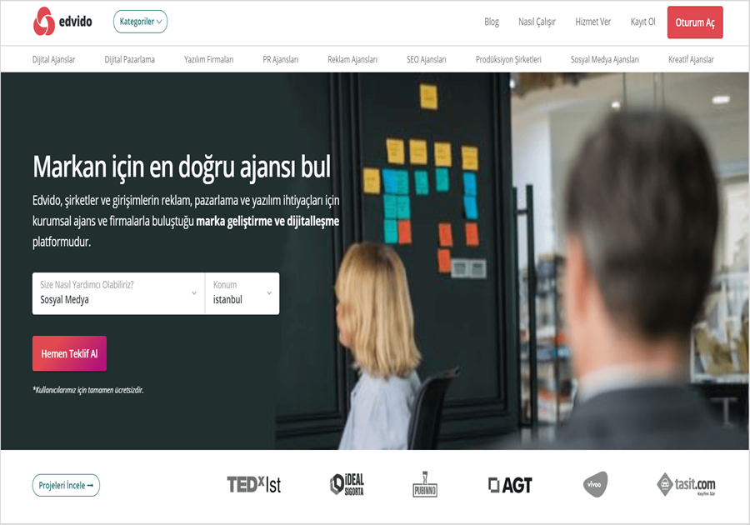
Task: Click the Kayıt Ol link
Action: [x=642, y=22]
